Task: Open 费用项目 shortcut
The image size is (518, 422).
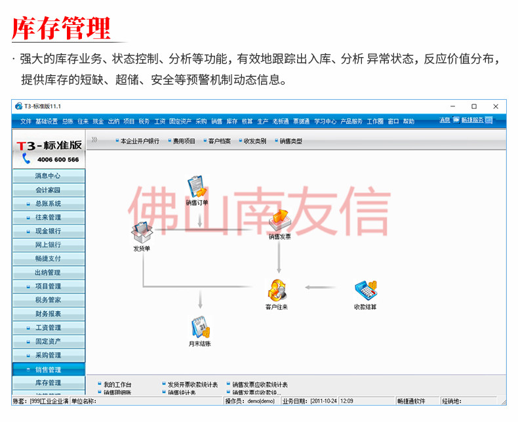Action: [x=184, y=141]
